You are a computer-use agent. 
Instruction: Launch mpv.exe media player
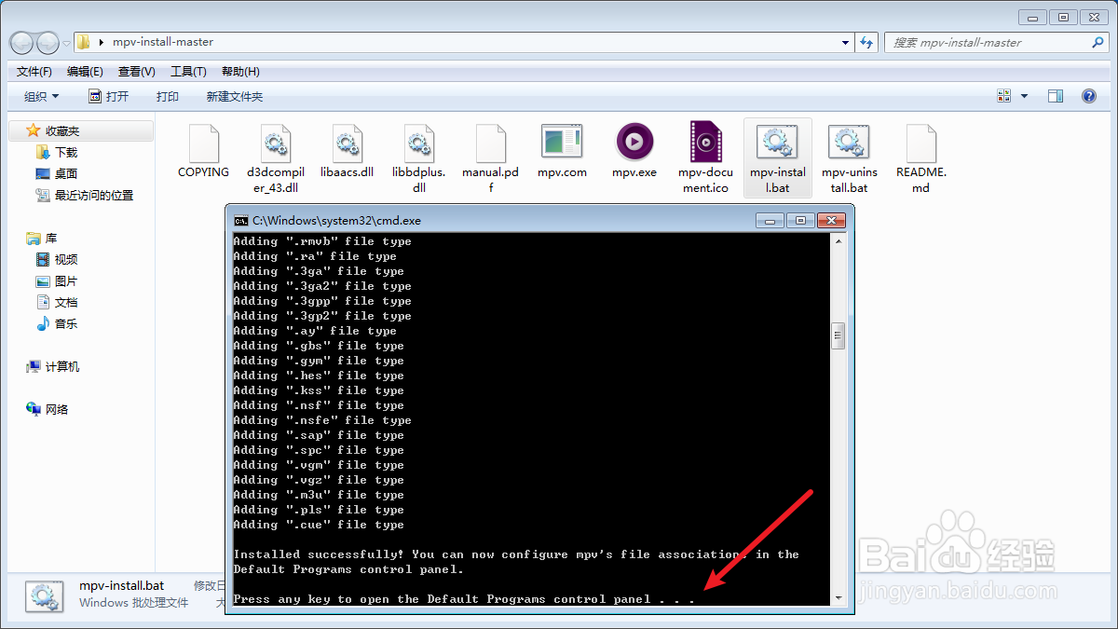tap(634, 149)
